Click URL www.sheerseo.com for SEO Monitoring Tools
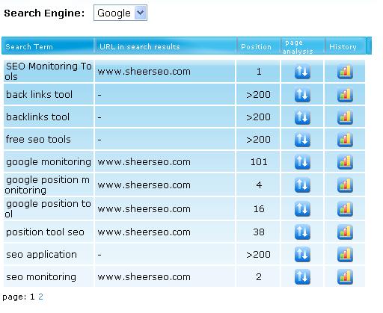 (144, 72)
